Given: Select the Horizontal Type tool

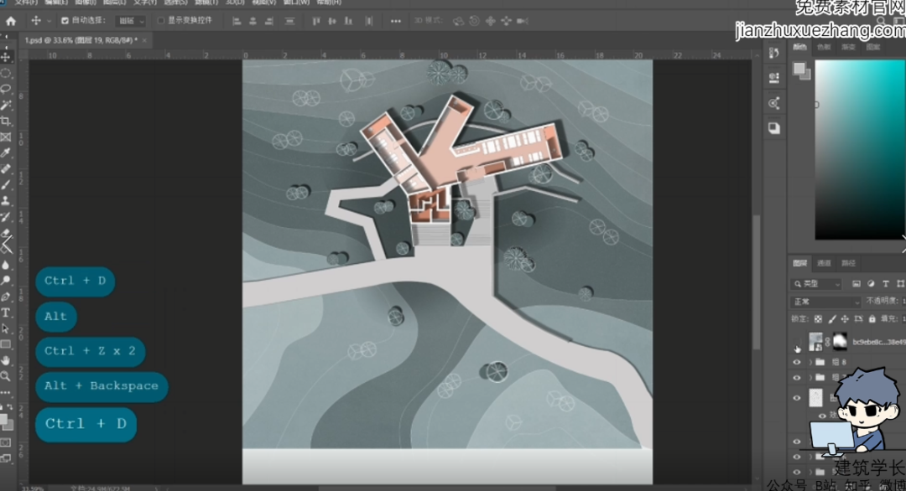Looking at the screenshot, I should pyautogui.click(x=6, y=313).
